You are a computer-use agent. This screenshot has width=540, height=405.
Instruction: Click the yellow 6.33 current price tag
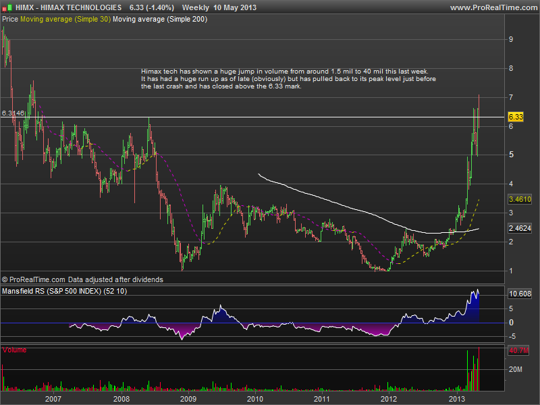516,117
